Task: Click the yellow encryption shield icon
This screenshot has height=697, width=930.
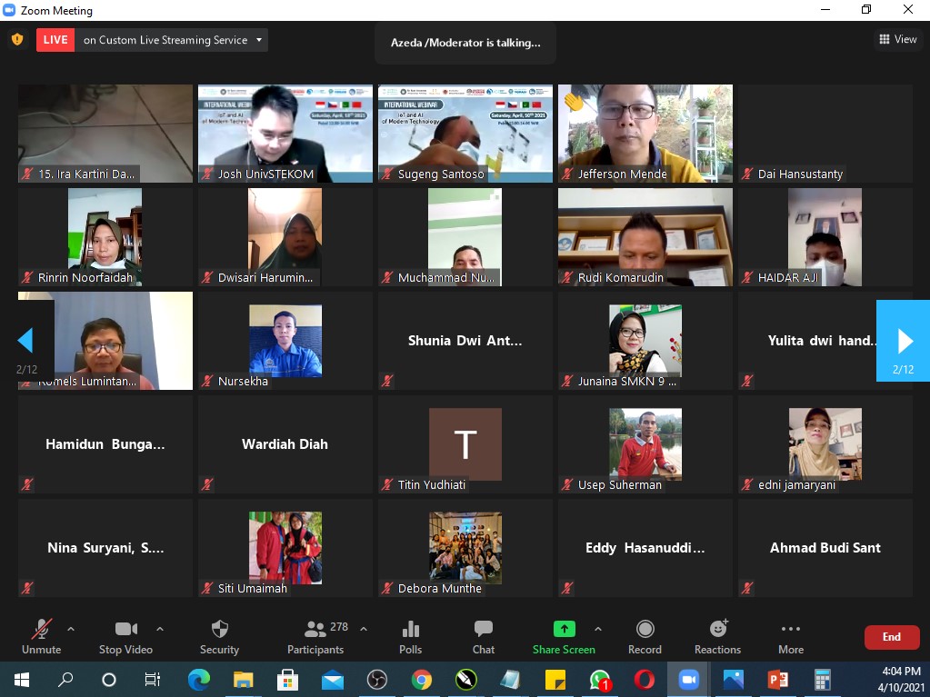Action: [x=17, y=40]
